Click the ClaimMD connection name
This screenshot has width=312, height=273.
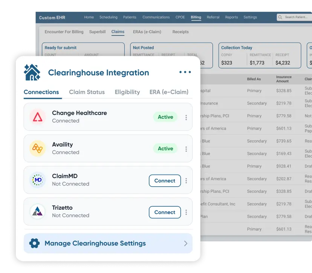coord(65,176)
